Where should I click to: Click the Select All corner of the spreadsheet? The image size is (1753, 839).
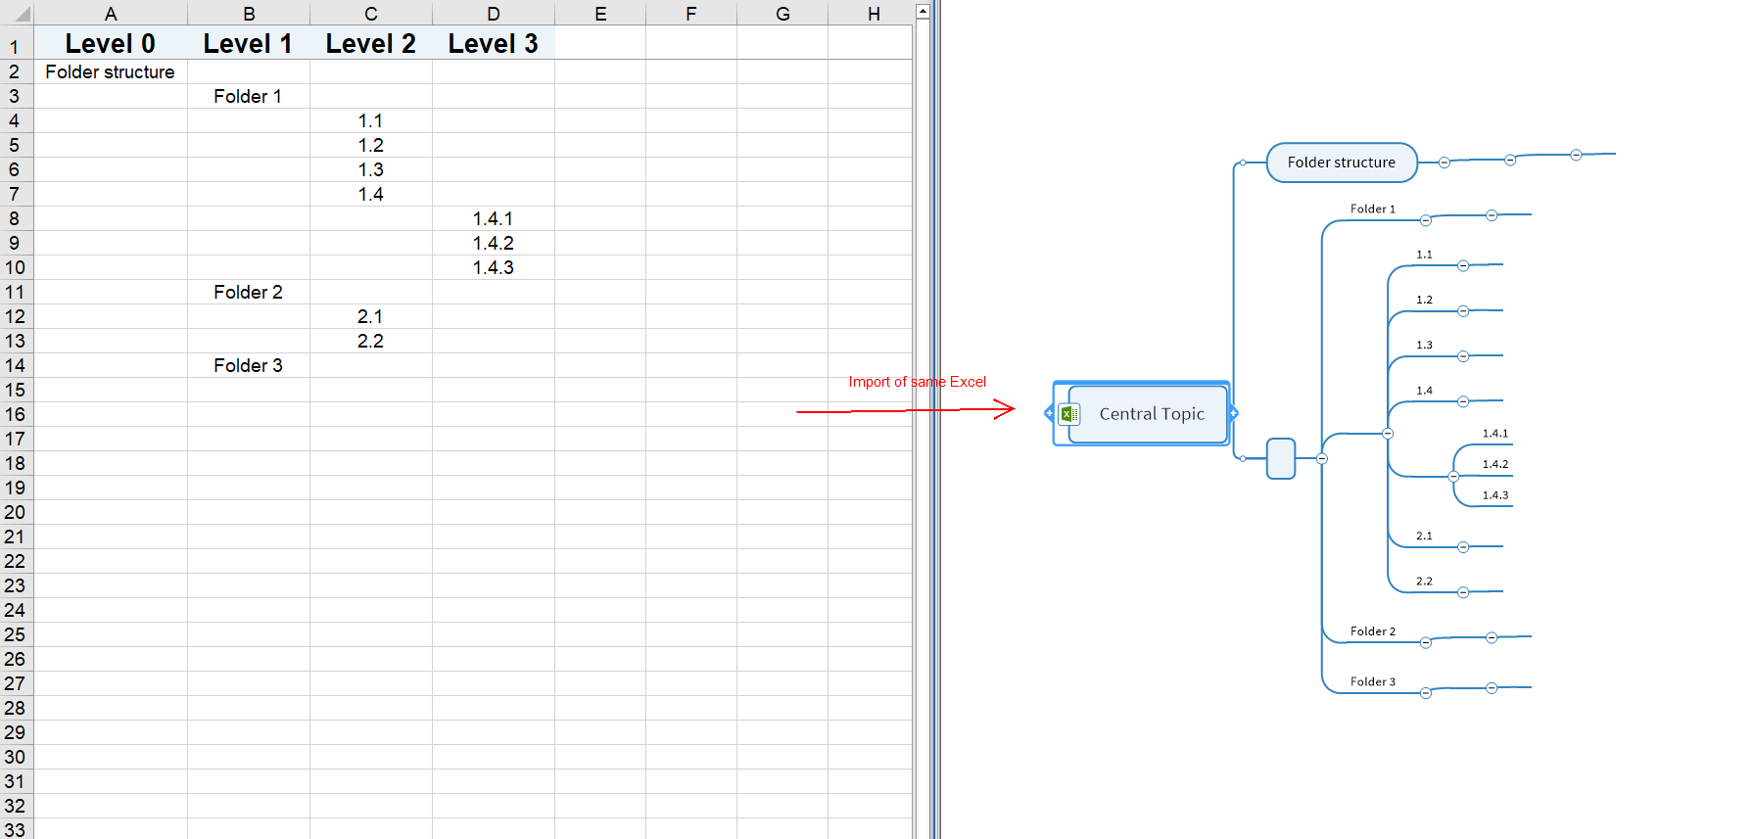[17, 13]
